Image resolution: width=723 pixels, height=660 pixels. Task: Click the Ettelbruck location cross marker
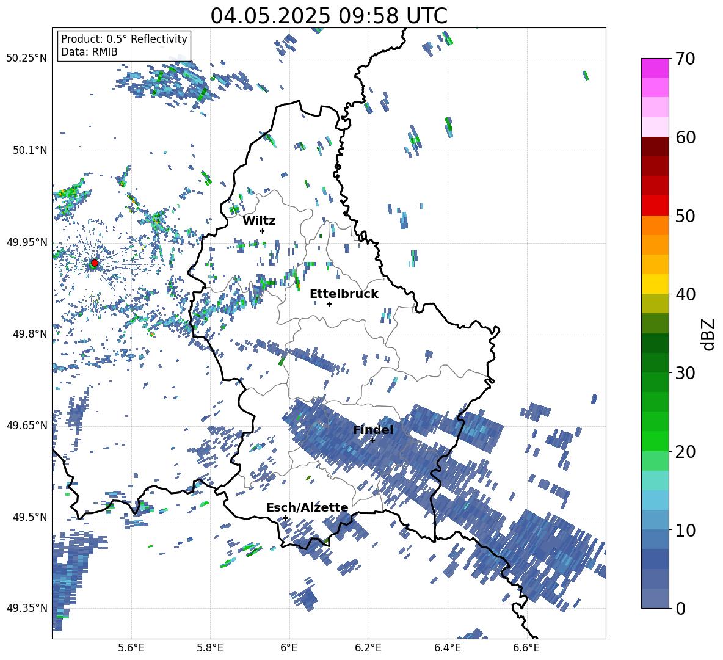click(329, 304)
